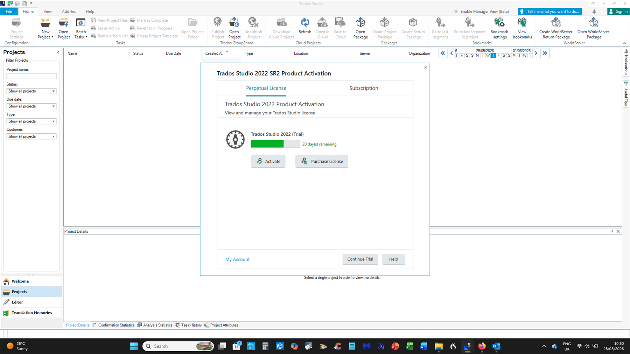Image resolution: width=630 pixels, height=354 pixels.
Task: Click Project Settings in Configuration group
Action: click(x=16, y=28)
